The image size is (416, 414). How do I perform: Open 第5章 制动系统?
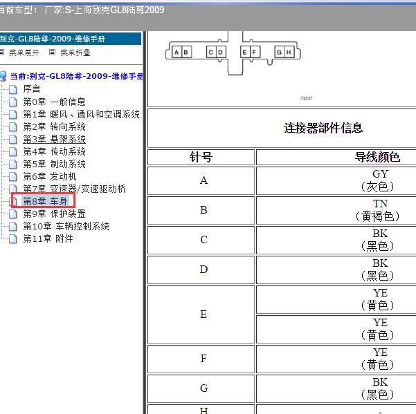(54, 164)
